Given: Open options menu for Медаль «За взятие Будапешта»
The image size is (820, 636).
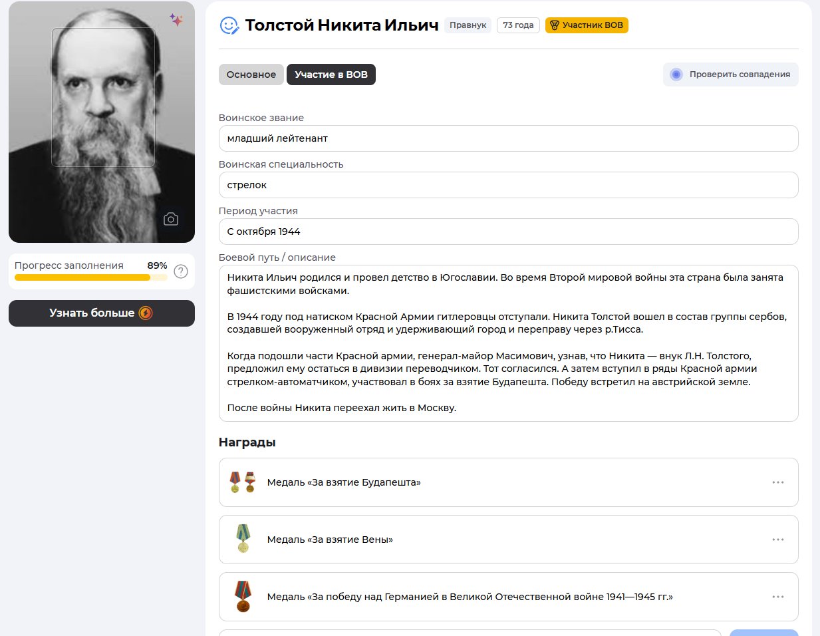Looking at the screenshot, I should 778,482.
